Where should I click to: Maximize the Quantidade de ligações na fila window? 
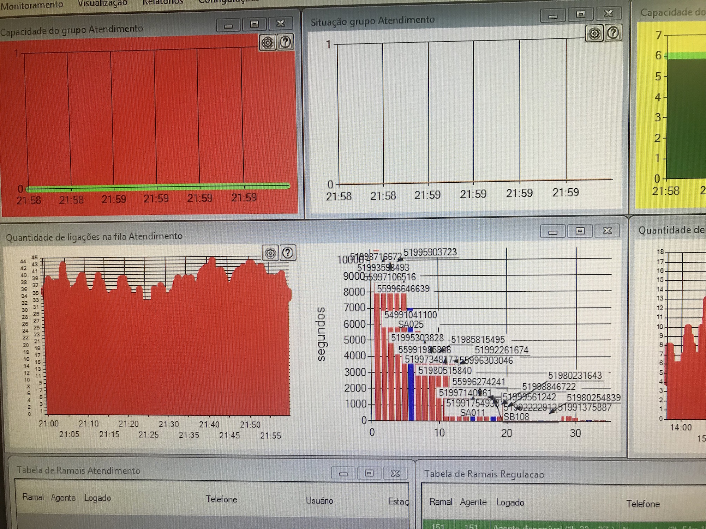click(580, 231)
